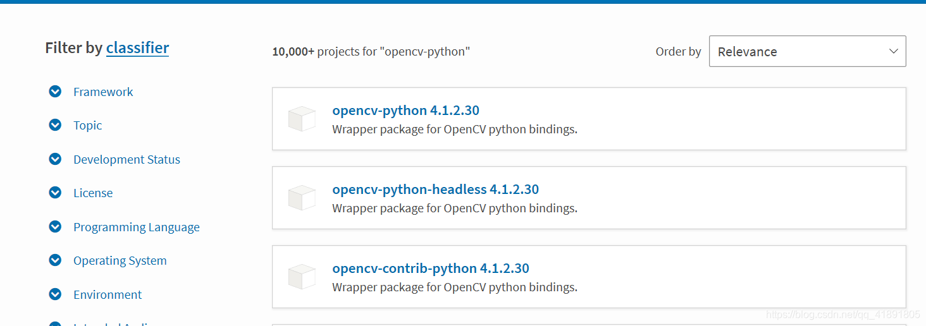The width and height of the screenshot is (926, 326).
Task: Click the opencv-python package cube icon
Action: click(302, 119)
